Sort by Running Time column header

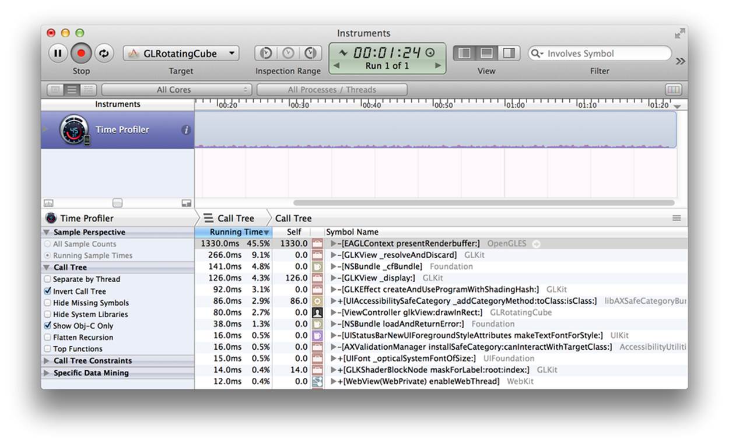click(233, 232)
